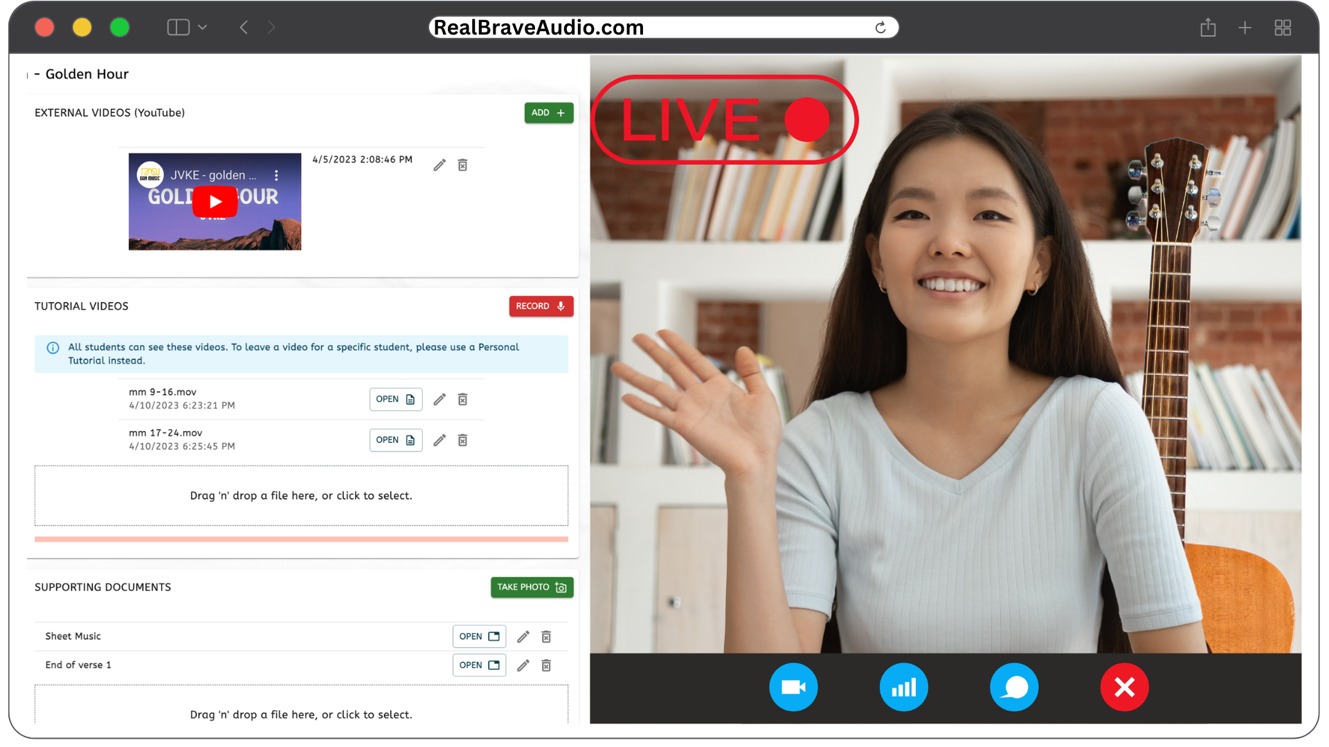1329x747 pixels.
Task: Play the Golden Hour YouTube thumbnail
Action: point(215,201)
